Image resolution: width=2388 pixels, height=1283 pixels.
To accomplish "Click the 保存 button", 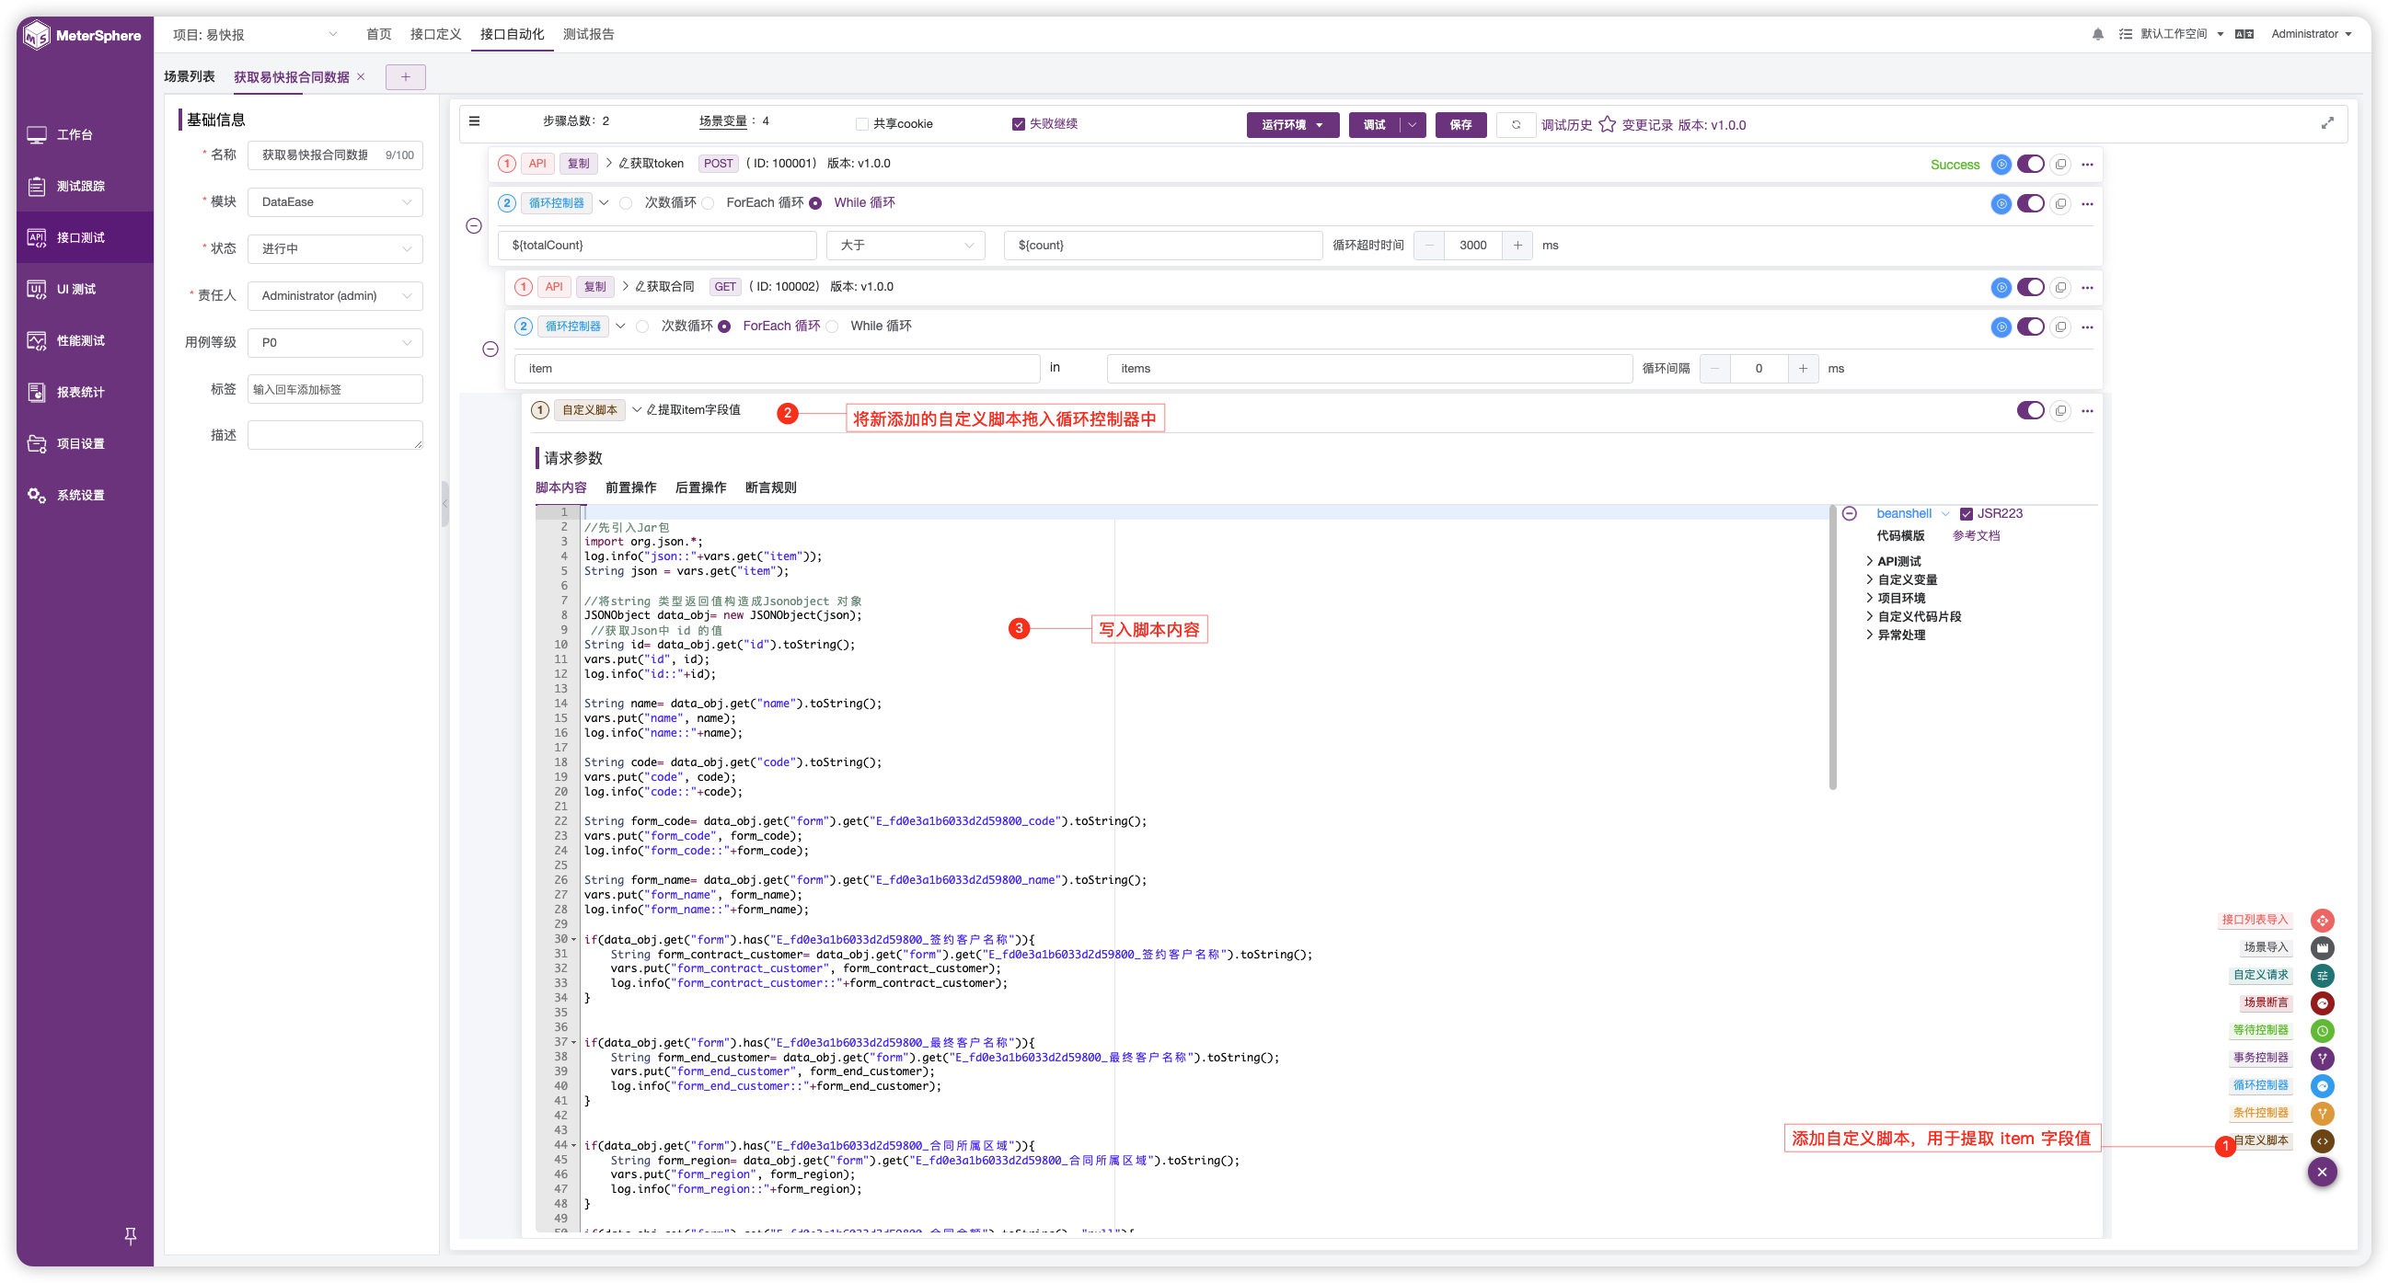I will (x=1460, y=124).
